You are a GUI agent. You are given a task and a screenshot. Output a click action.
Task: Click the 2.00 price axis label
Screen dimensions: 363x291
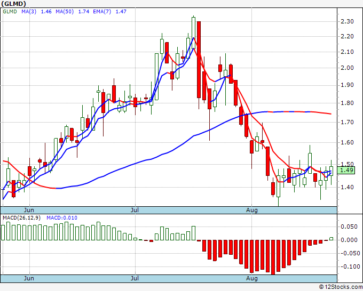(348, 68)
